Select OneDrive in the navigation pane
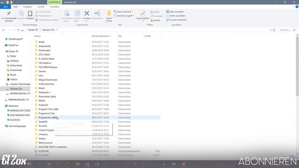Image resolution: width=299 pixels, height=168 pixels. [13, 45]
